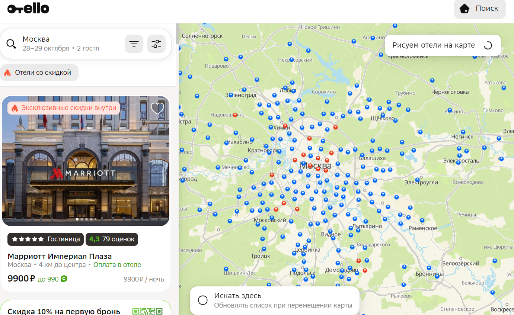This screenshot has width=514, height=315.
Task: Click the Рисуем отели на карте notification
Action: pyautogui.click(x=443, y=45)
